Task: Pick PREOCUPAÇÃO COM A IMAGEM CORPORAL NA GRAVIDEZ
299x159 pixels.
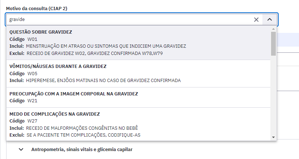Action: (138, 97)
